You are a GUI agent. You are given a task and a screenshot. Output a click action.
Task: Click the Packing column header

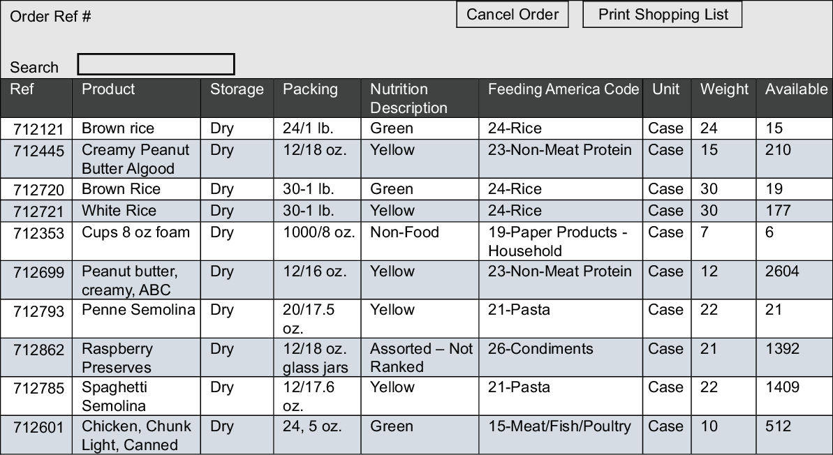310,89
